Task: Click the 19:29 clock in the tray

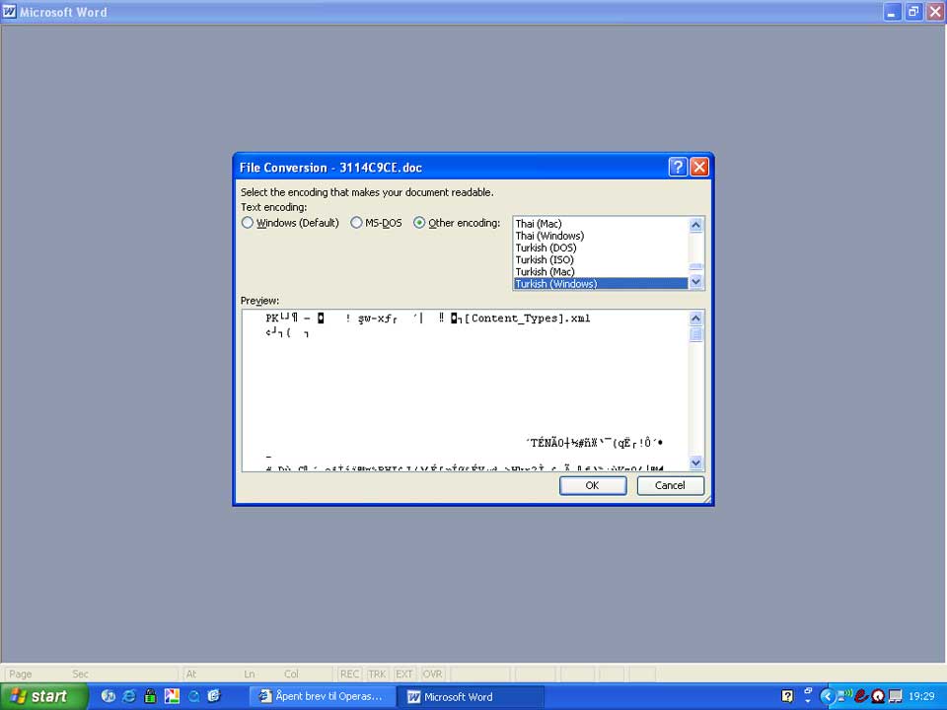Action: 921,697
